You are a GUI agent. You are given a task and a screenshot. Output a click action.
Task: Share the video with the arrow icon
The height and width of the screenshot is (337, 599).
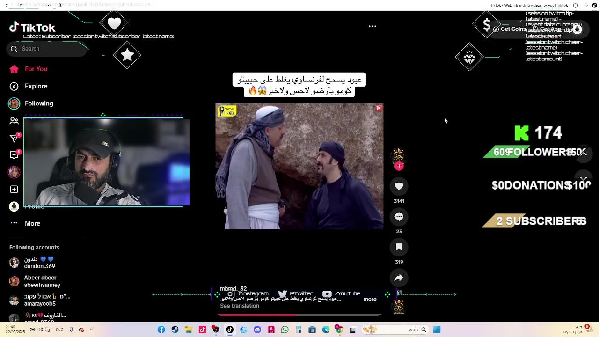click(x=399, y=278)
